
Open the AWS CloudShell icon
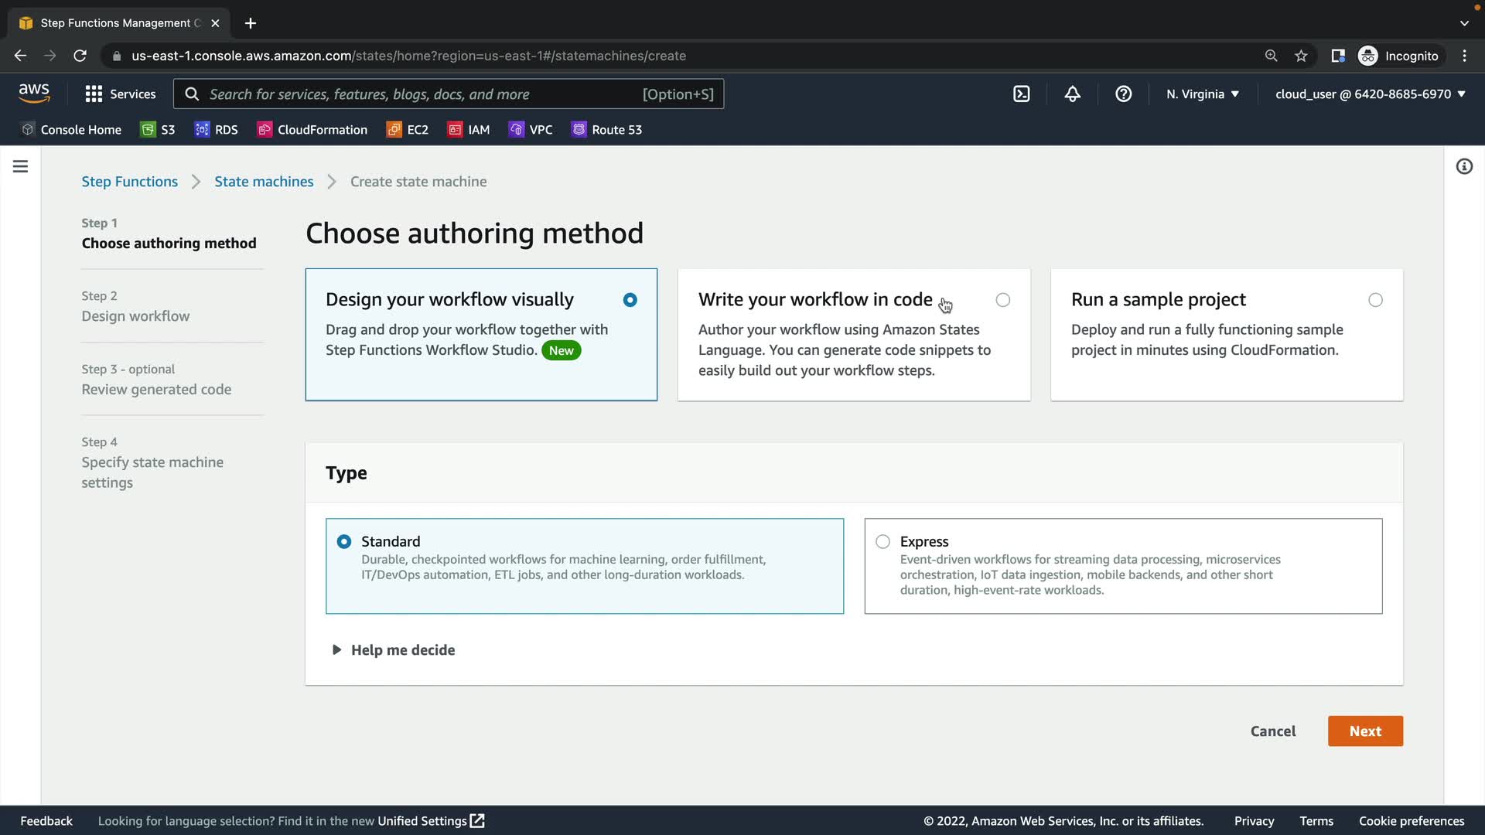click(1021, 94)
